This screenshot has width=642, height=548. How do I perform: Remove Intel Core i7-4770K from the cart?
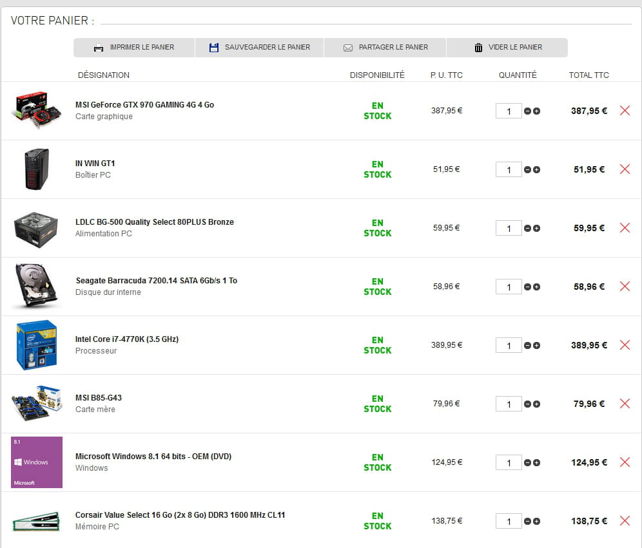point(625,345)
